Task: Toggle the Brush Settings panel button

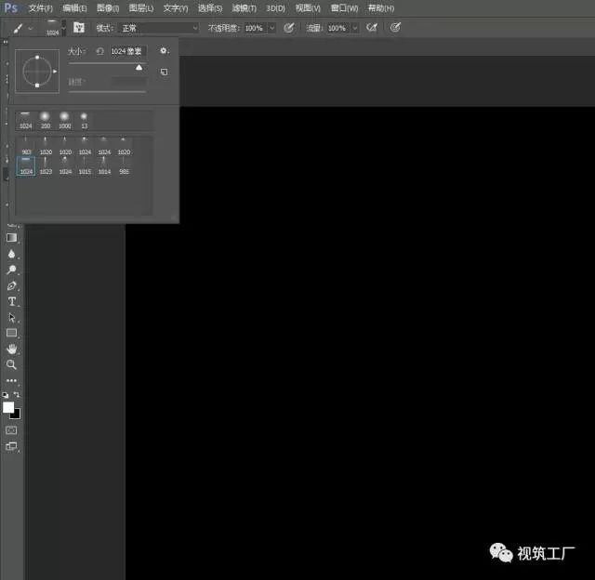Action: (79, 27)
